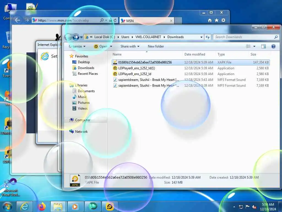Open the LDPlayer taskbar button

(x=110, y=206)
